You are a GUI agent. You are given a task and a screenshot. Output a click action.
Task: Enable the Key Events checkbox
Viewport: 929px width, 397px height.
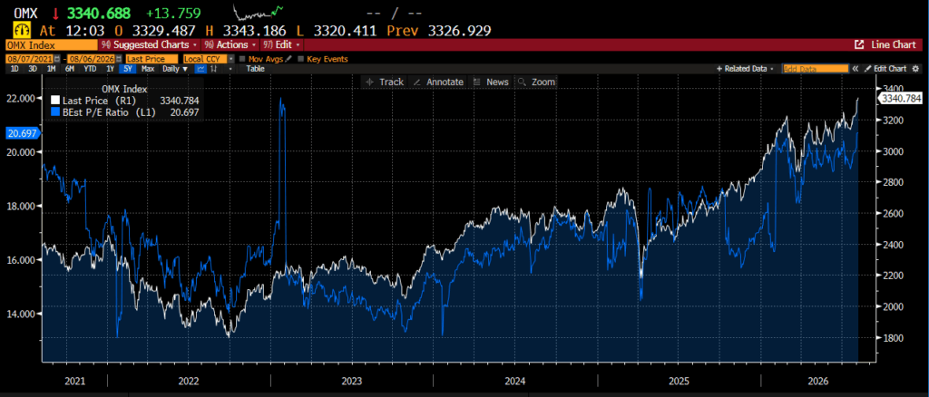coord(301,59)
